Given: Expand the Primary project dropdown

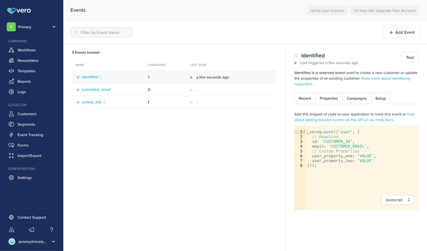Looking at the screenshot, I should (53, 27).
